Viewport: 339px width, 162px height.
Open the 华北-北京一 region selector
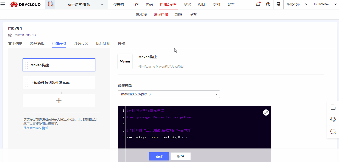[x=297, y=4]
